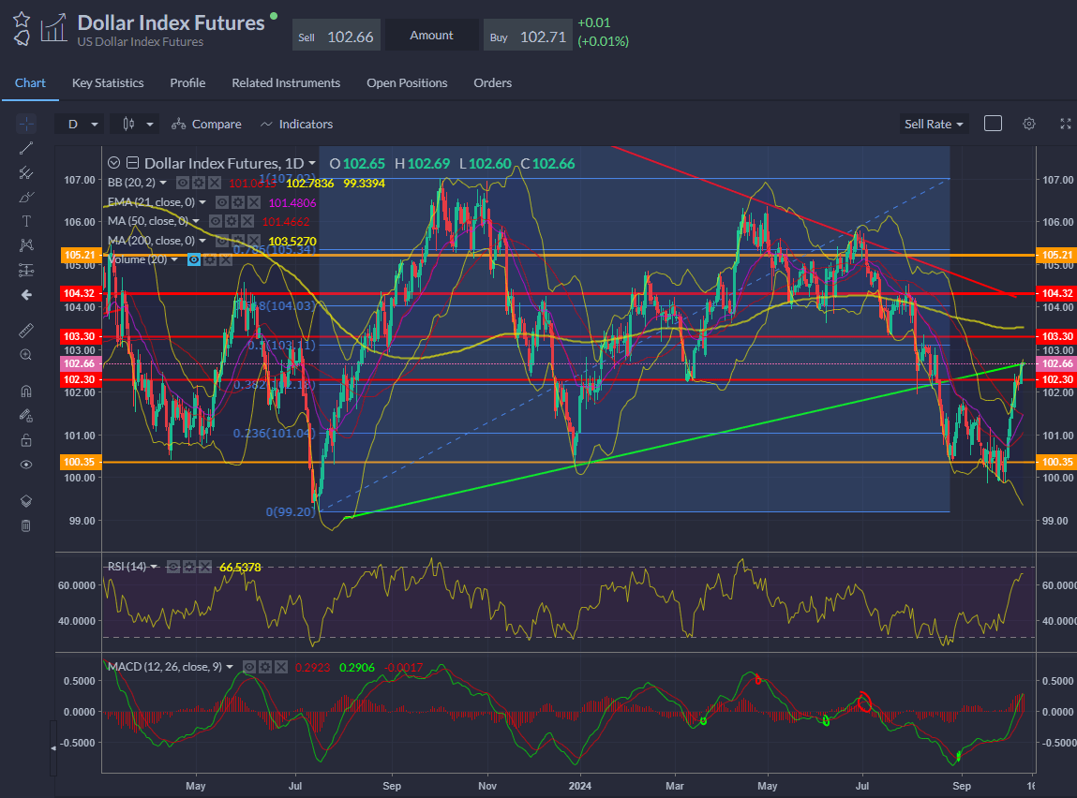Select the pattern drawing tool

click(26, 245)
